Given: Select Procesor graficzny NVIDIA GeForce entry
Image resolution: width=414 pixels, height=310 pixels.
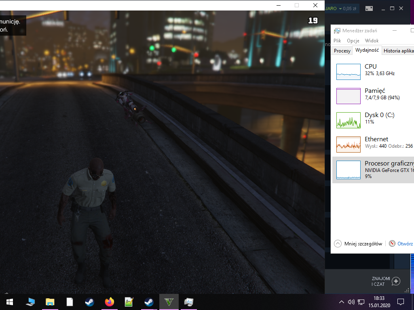Looking at the screenshot, I should pos(373,170).
